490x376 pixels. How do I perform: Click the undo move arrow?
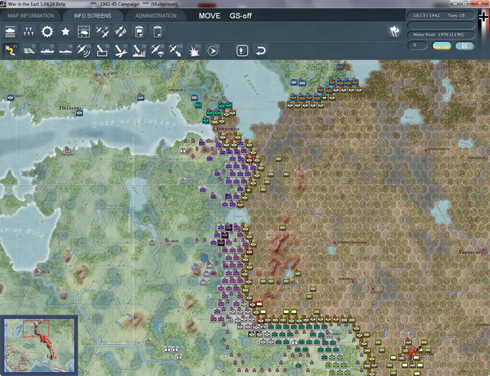(x=261, y=51)
